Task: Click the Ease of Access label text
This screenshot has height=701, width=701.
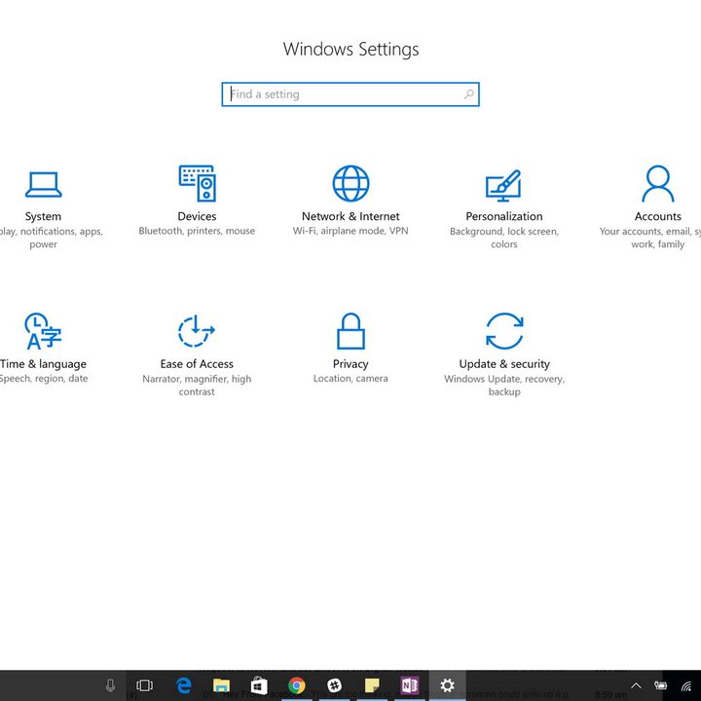Action: click(197, 364)
